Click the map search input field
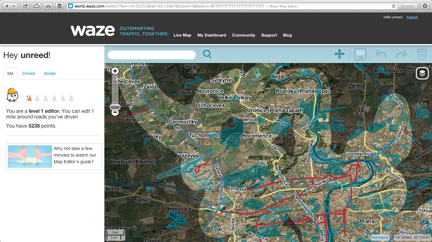Viewport: 432px width, 242px height. [x=152, y=55]
